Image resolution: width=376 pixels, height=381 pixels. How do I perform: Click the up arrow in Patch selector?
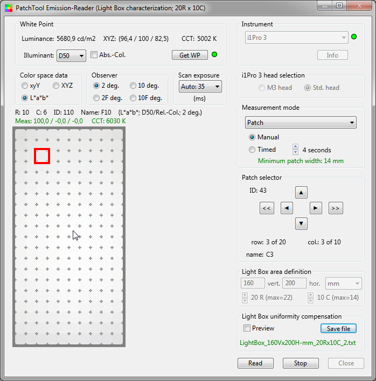302,192
